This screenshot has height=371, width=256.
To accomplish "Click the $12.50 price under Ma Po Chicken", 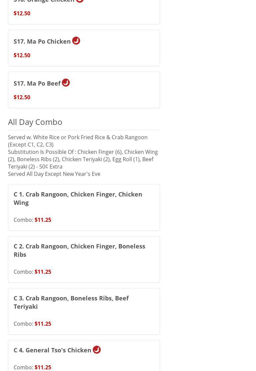I will tap(22, 55).
